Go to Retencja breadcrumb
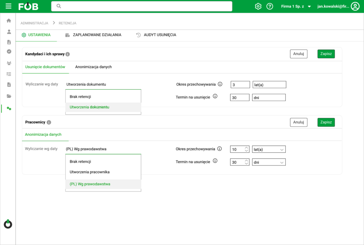Screen dimensions: 364x245 coord(67,23)
